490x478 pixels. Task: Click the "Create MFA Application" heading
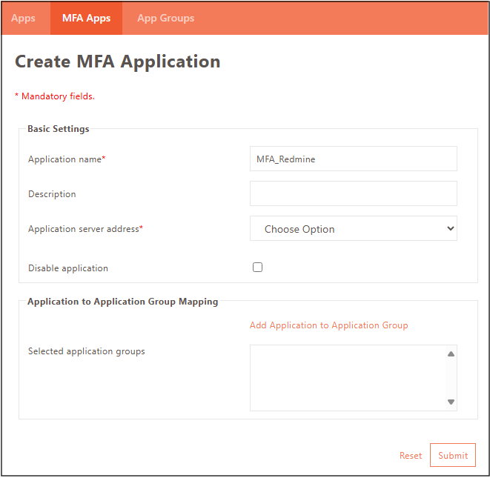click(118, 62)
